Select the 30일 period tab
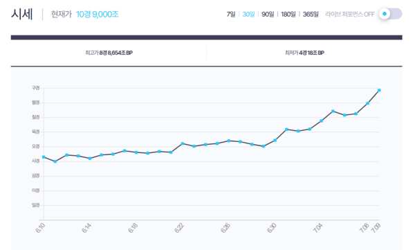The image size is (415, 250). [x=248, y=14]
